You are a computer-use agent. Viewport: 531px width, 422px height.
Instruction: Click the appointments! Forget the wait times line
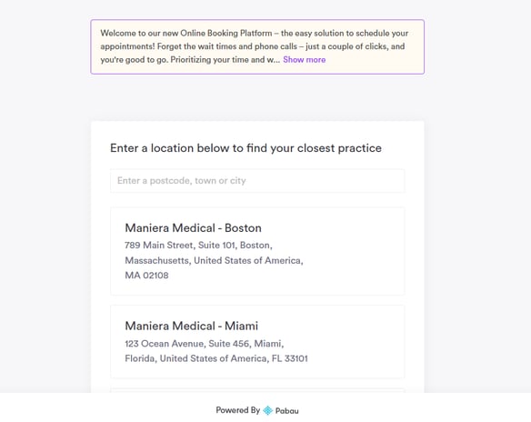point(253,46)
